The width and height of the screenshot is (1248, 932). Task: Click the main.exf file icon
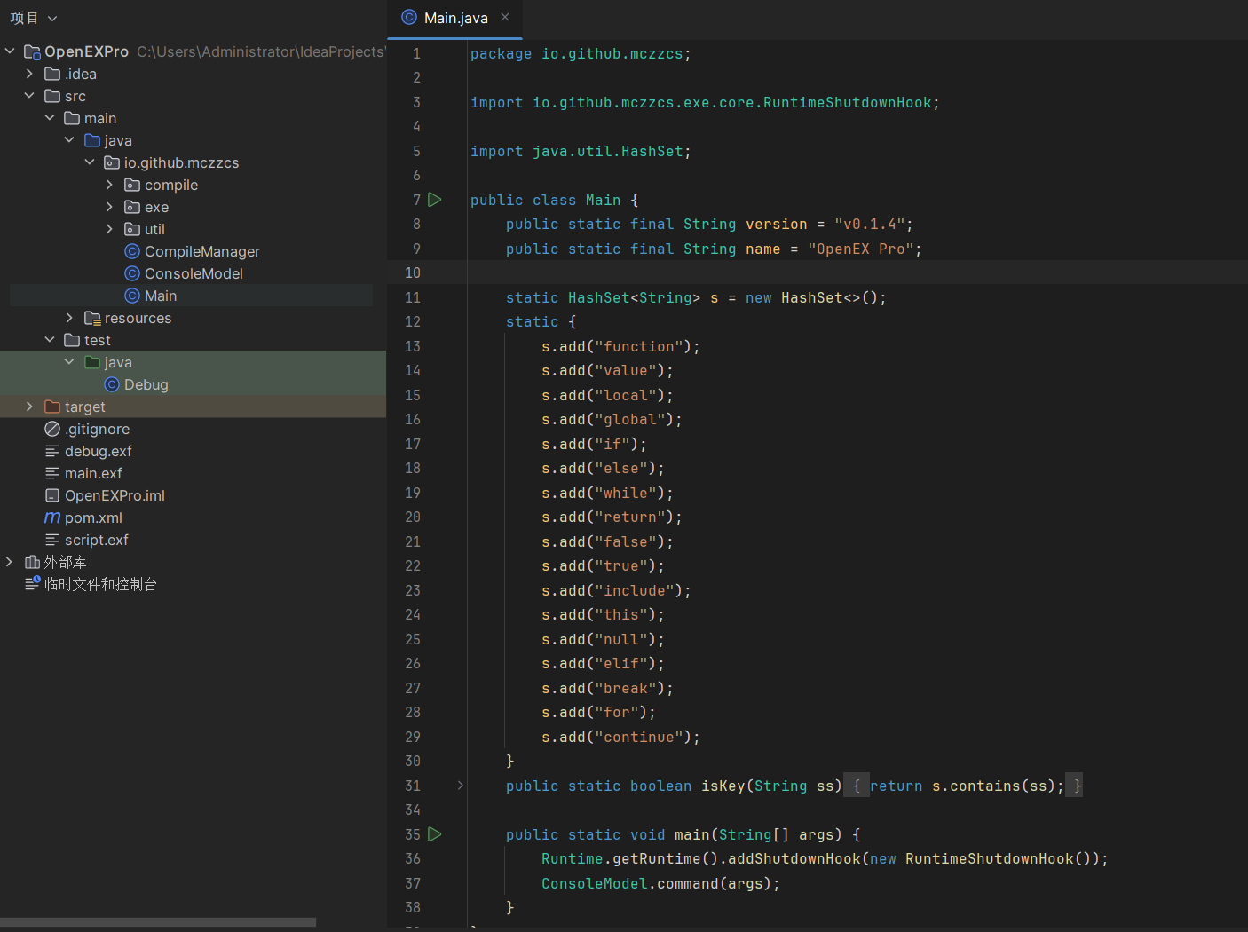click(x=52, y=473)
